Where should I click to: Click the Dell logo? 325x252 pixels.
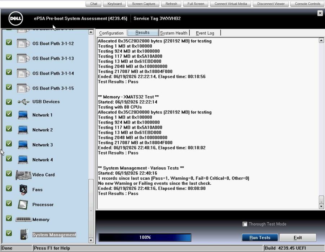click(16, 18)
